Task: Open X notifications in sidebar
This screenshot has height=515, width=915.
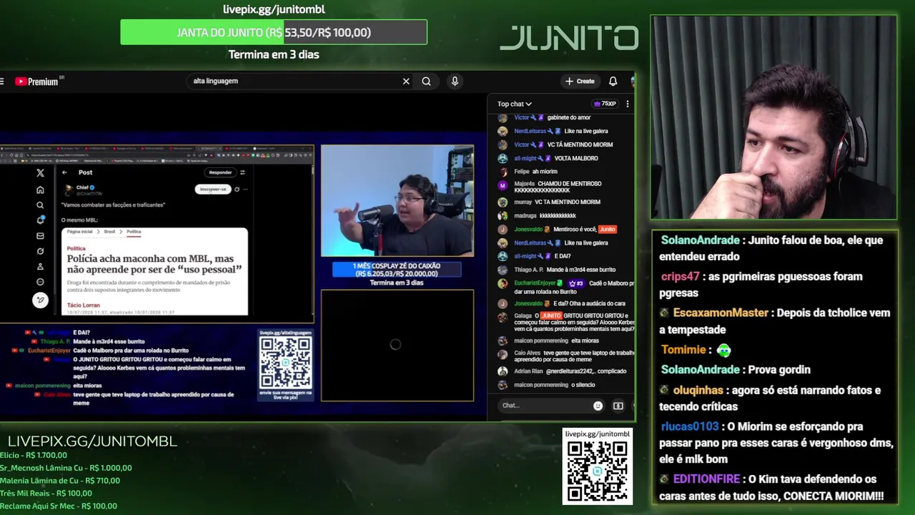Action: click(40, 220)
